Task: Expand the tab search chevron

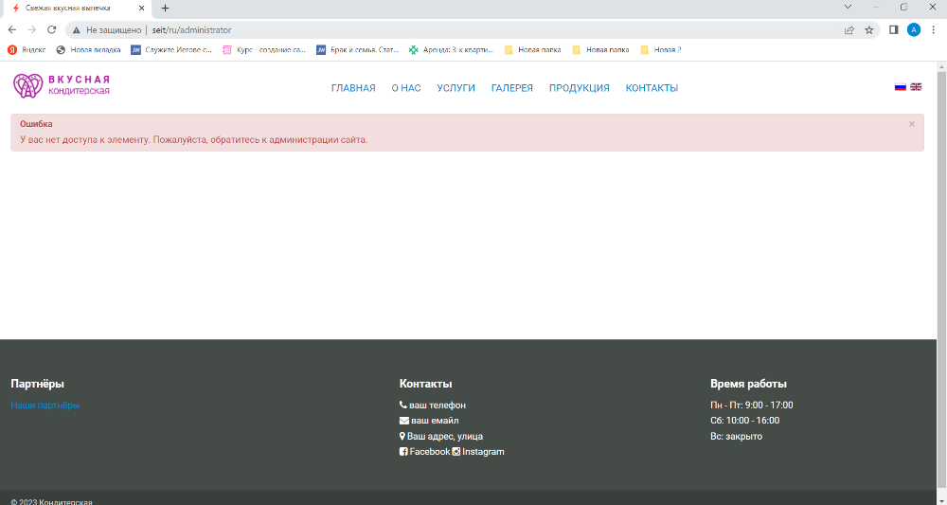Action: coord(848,7)
